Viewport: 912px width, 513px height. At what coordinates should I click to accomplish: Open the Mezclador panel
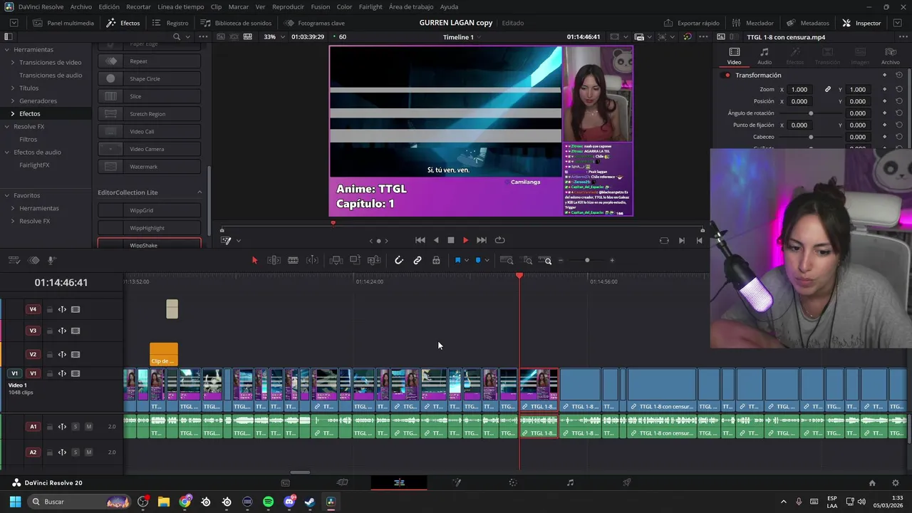752,23
